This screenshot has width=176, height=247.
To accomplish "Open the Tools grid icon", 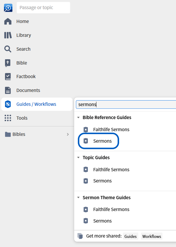I will [x=8, y=118].
